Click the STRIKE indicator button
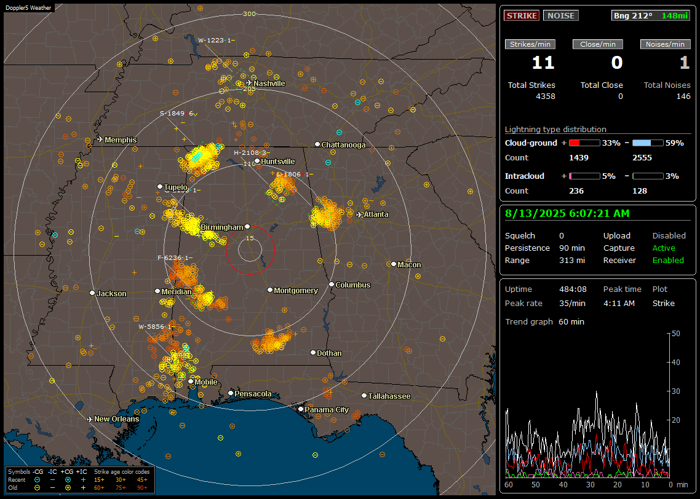Image resolution: width=700 pixels, height=499 pixels. click(522, 15)
